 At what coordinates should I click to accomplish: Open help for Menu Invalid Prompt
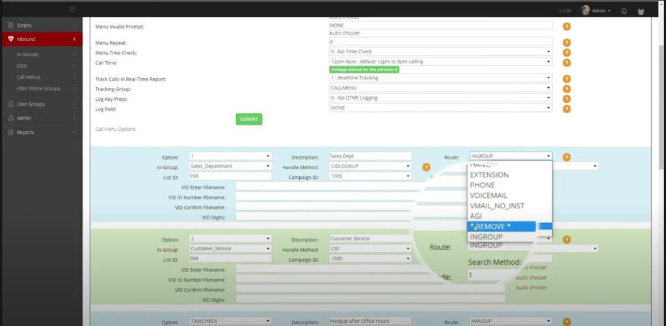coord(566,26)
